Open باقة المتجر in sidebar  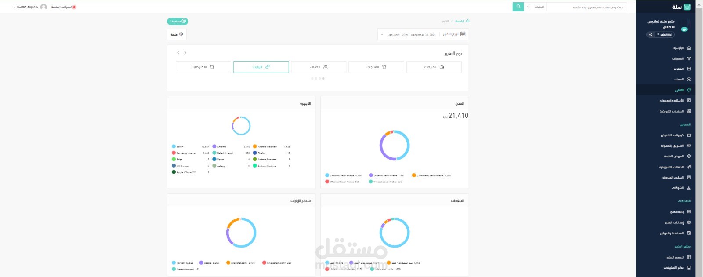coord(680,212)
